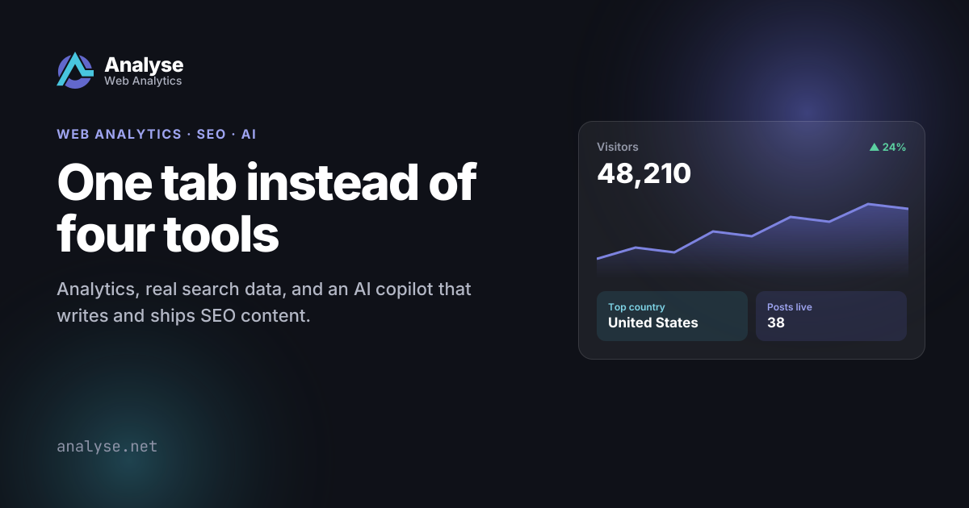Click the United States value text
Viewport: 969px width, 508px height.
pyautogui.click(x=653, y=323)
